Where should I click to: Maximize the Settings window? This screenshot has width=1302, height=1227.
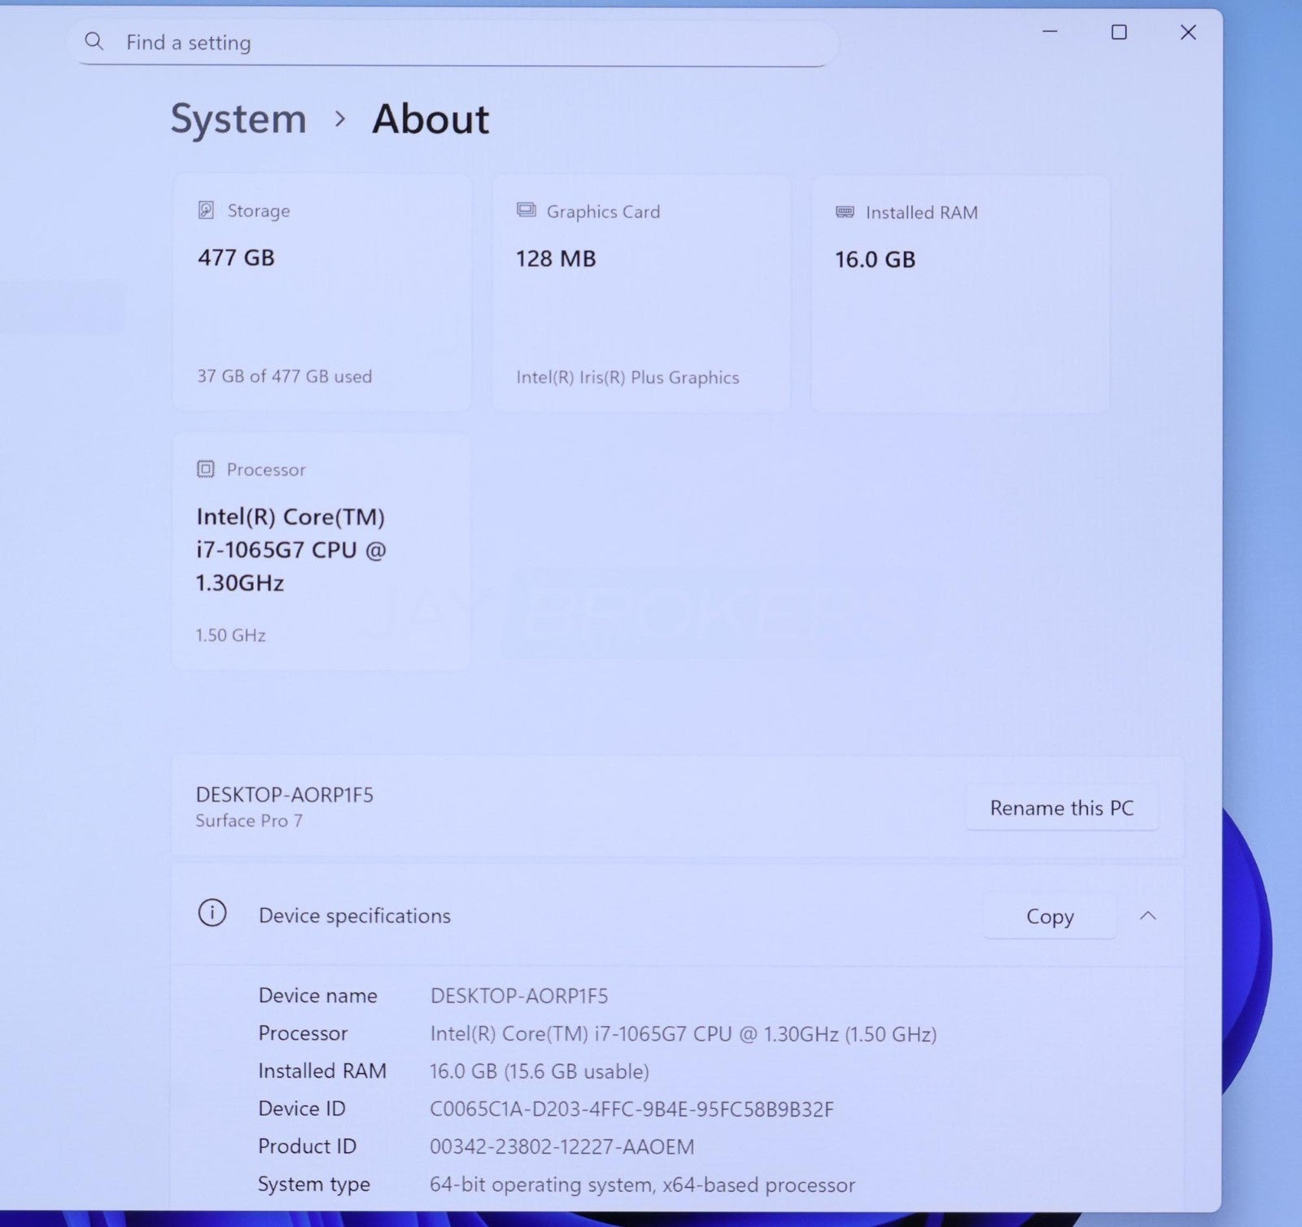(1119, 33)
